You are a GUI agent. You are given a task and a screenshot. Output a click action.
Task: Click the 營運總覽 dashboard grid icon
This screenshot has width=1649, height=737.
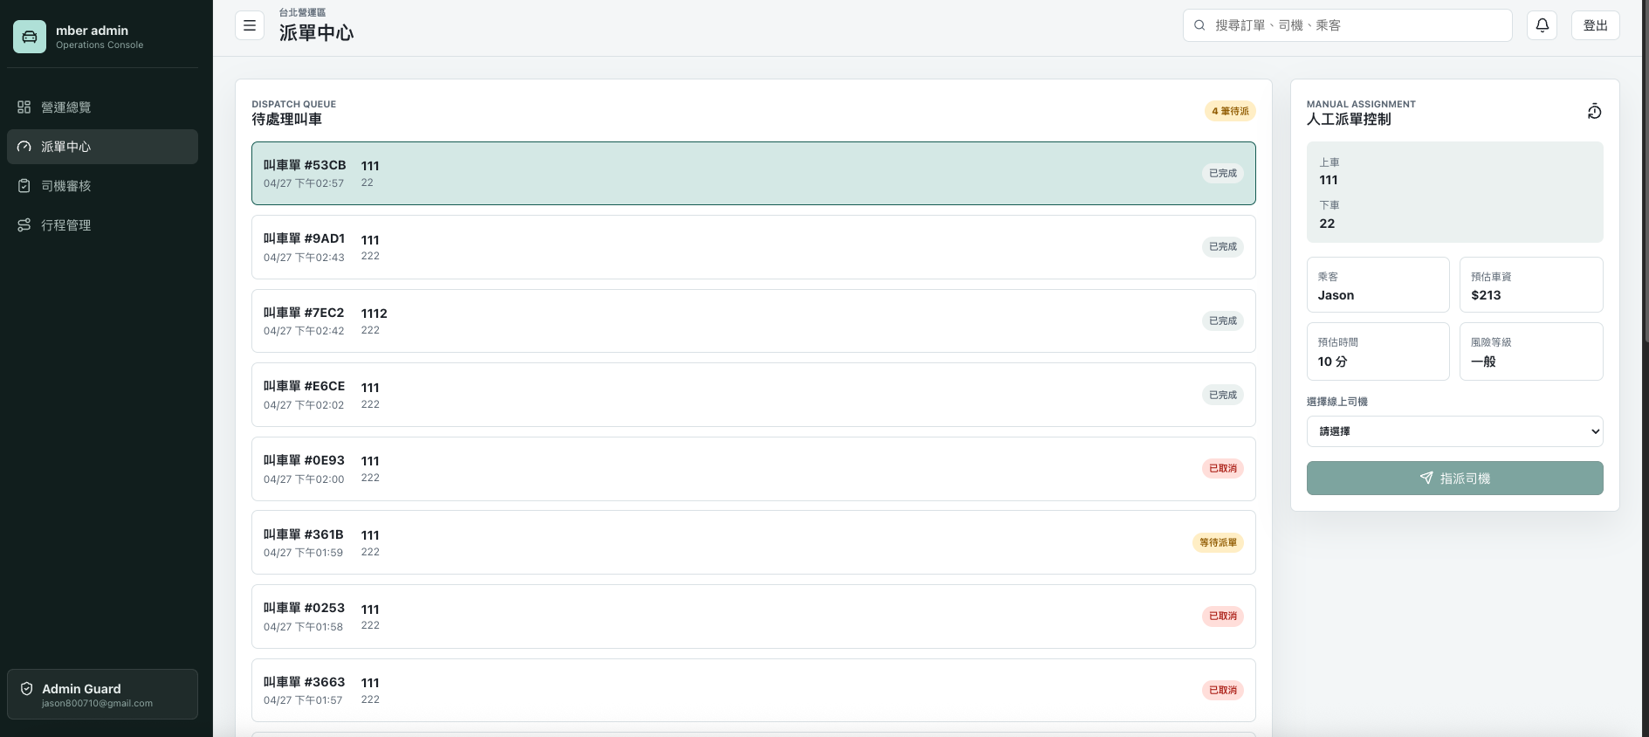click(x=24, y=107)
